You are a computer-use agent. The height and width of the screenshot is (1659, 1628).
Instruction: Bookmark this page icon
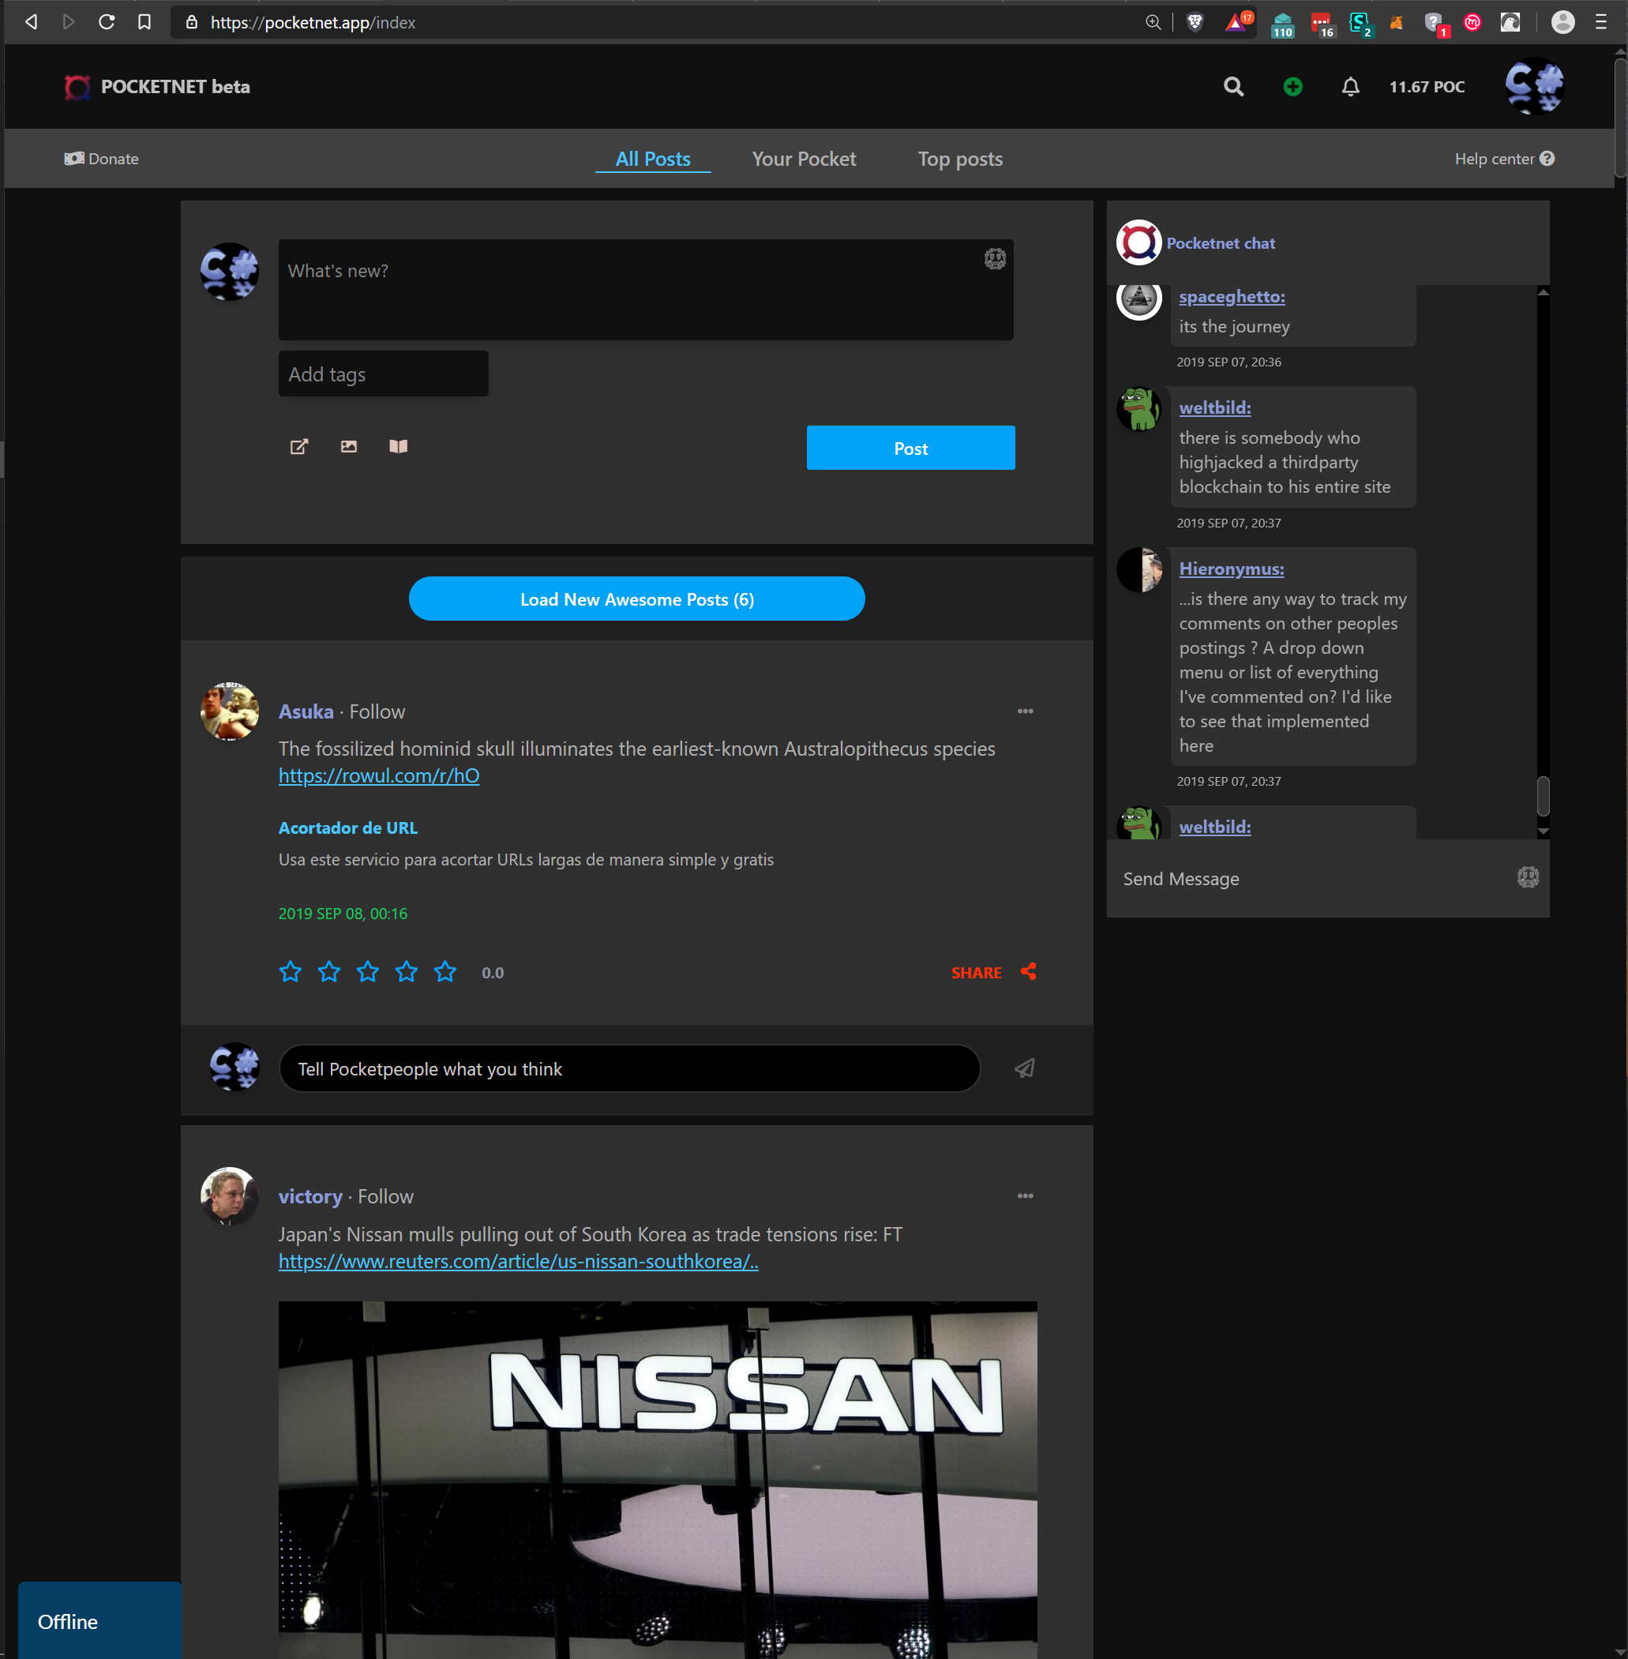click(x=144, y=22)
